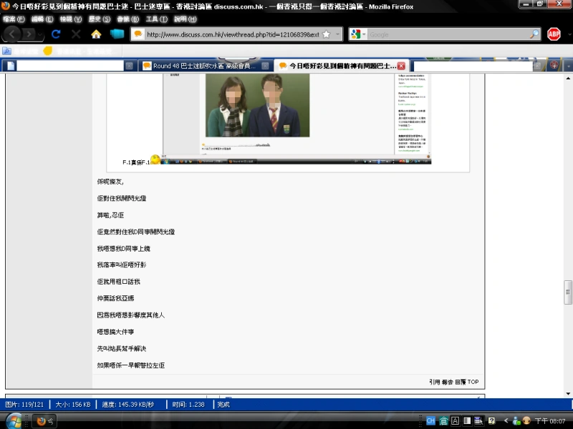
Task: Click the 倉 input method icon
Action: tap(443, 421)
